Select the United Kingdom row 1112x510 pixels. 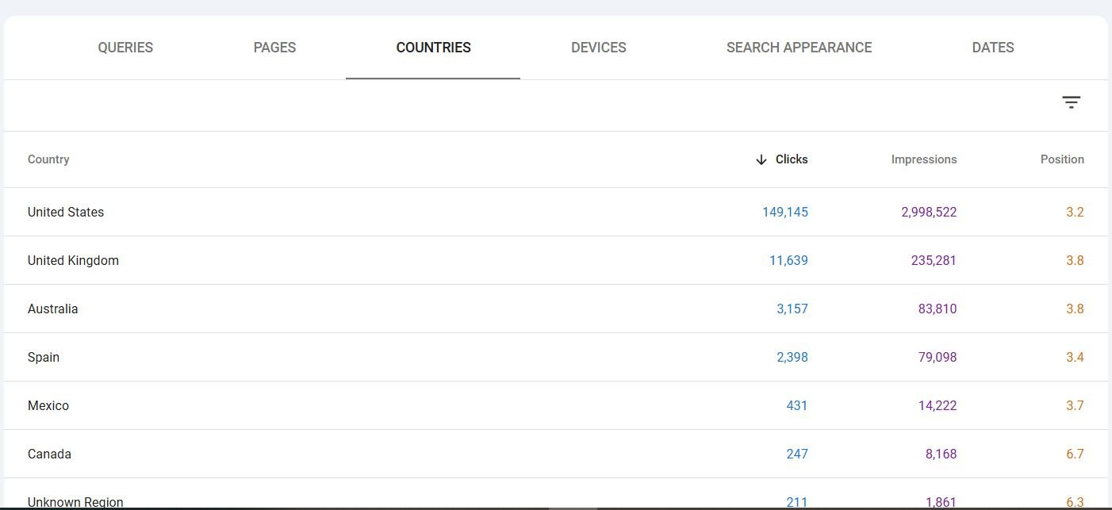coord(555,260)
